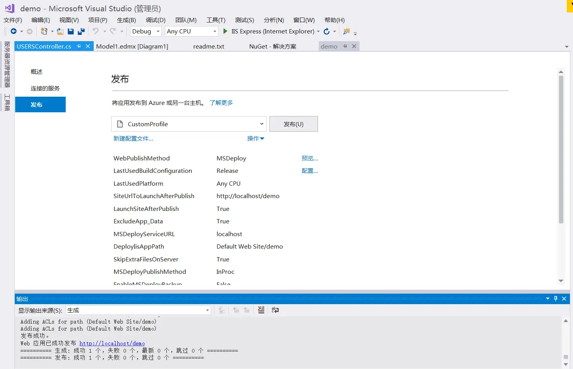Viewport: 573px width, 369px height.
Task: Switch to readme.txt tab
Action: [x=209, y=46]
